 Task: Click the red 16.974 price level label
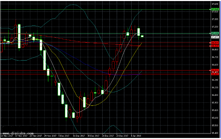pyautogui.click(x=215, y=43)
